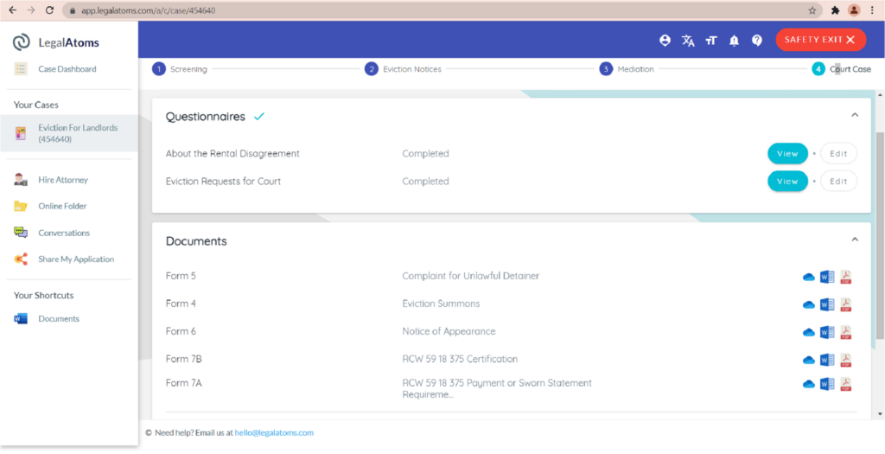Open the language translation icon
Viewport: 885px width, 454px height.
point(688,41)
